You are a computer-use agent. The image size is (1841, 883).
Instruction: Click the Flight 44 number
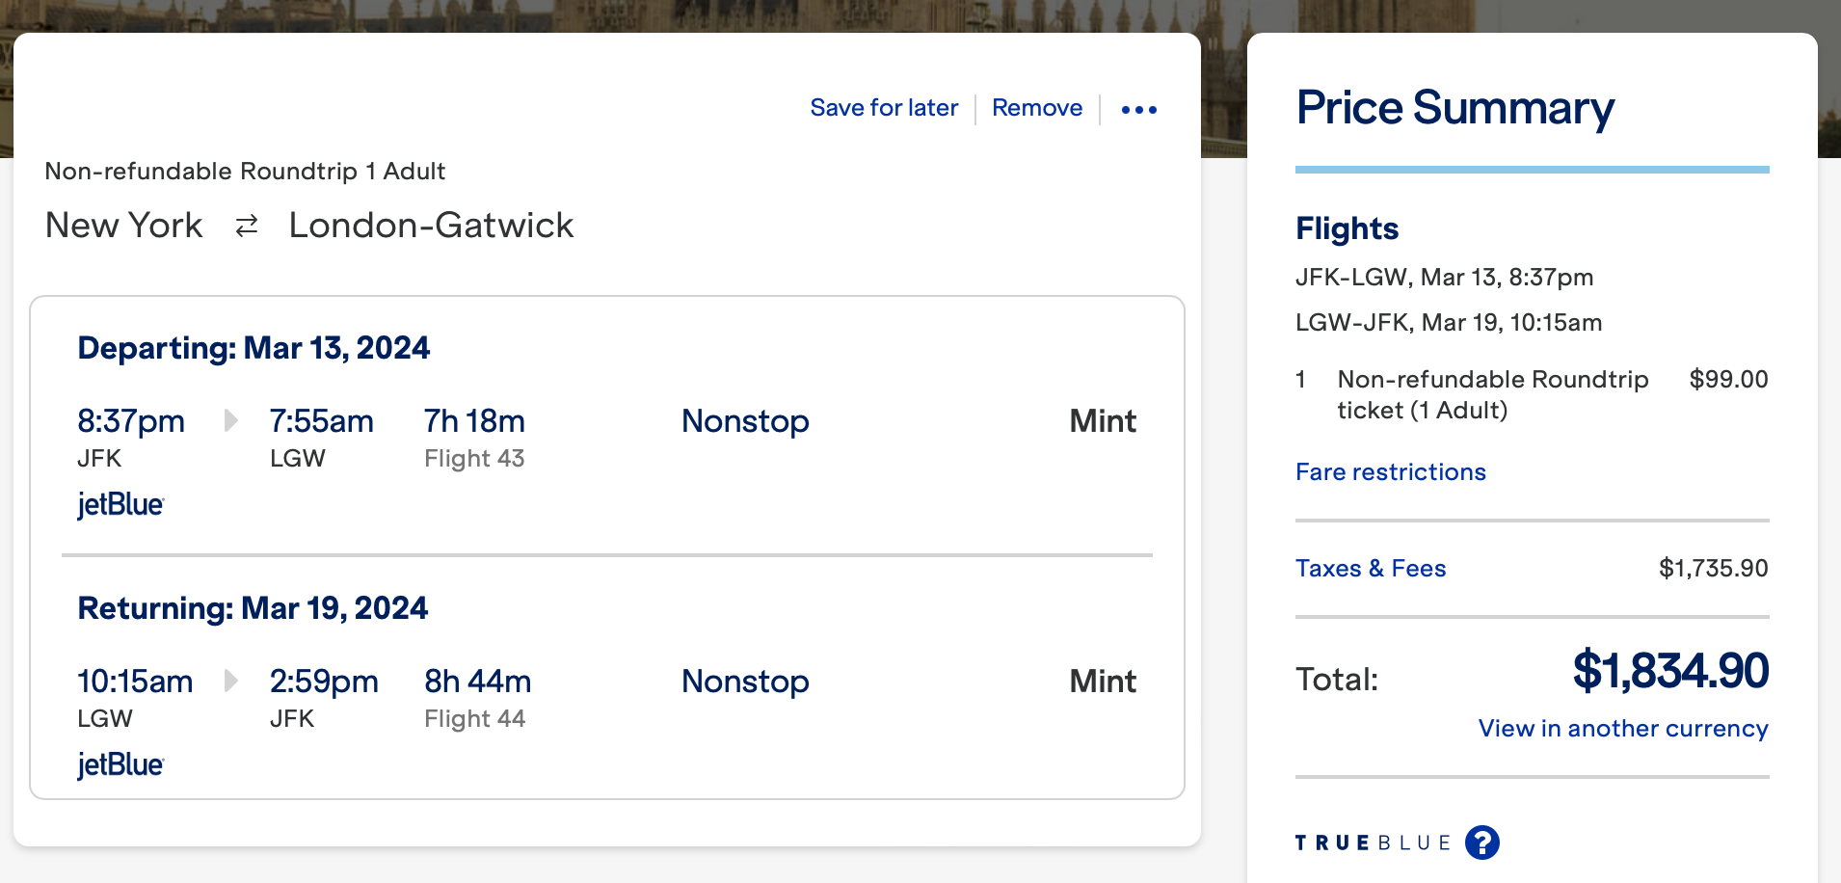coord(474,718)
